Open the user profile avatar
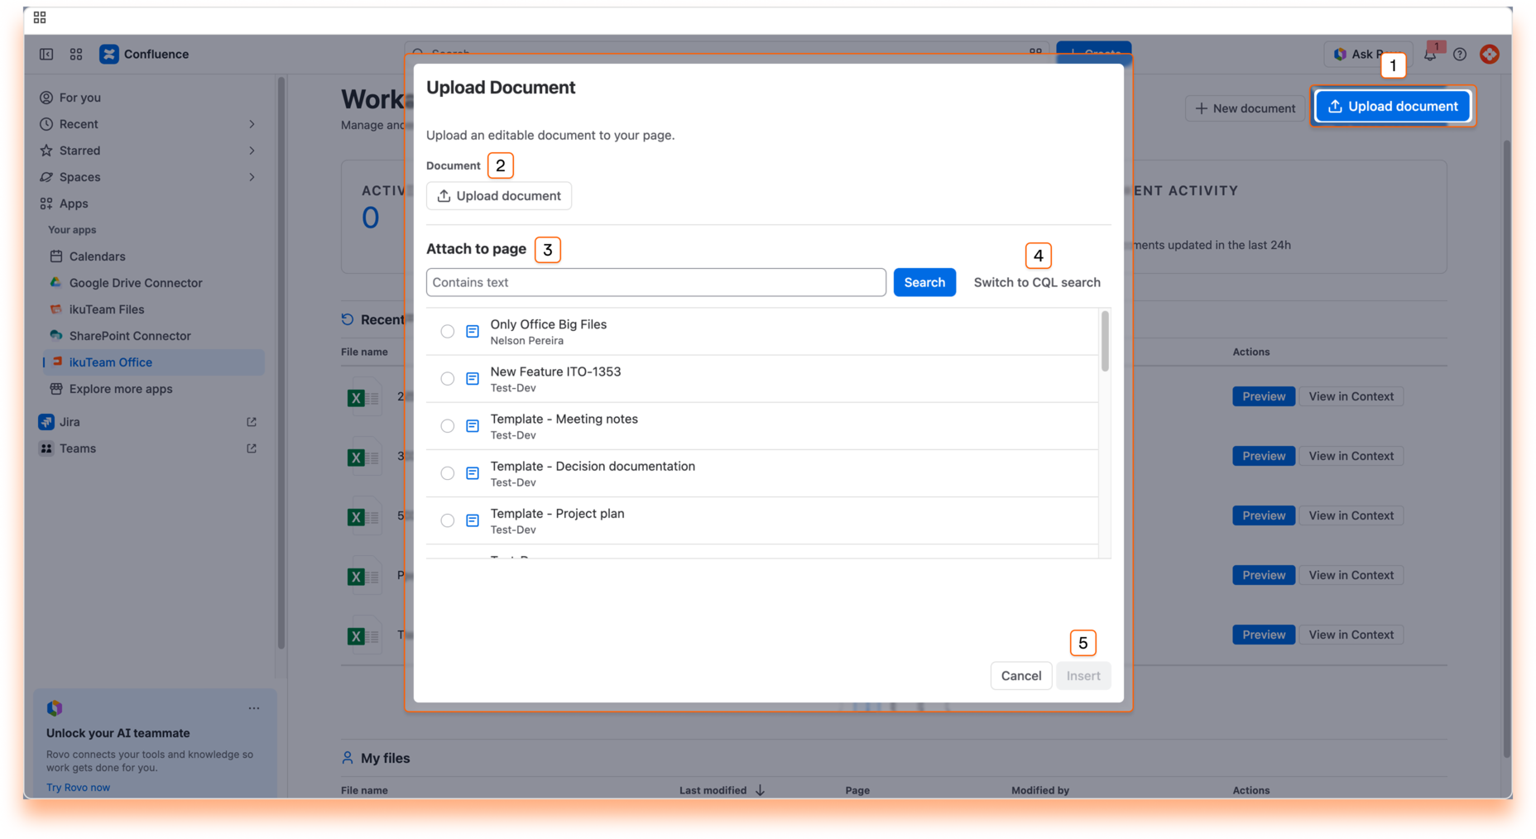 (x=1490, y=54)
